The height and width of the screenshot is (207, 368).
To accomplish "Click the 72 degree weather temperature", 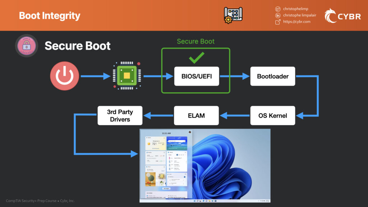I will point(154,144).
